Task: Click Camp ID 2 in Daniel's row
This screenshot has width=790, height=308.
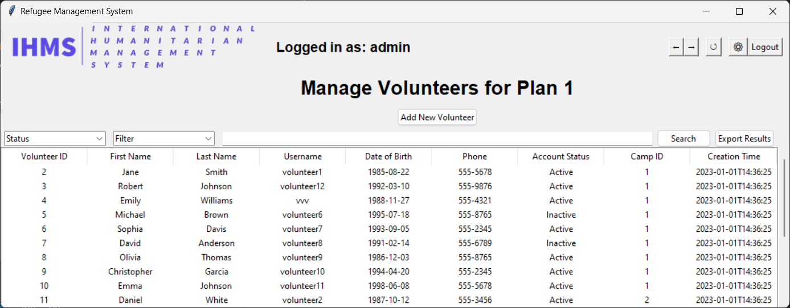Action: click(x=647, y=300)
